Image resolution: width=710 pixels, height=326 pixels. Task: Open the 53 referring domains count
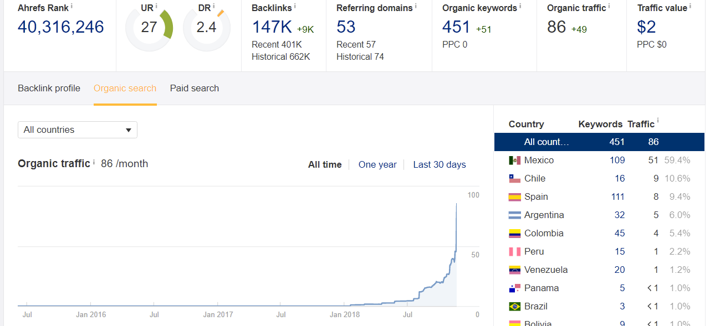tap(346, 27)
